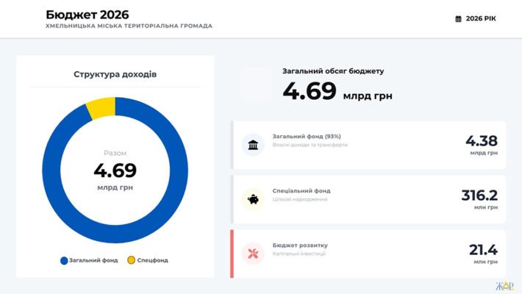This screenshot has width=522, height=294.
Task: Click the 21.4 млн грн value
Action: pos(483,254)
